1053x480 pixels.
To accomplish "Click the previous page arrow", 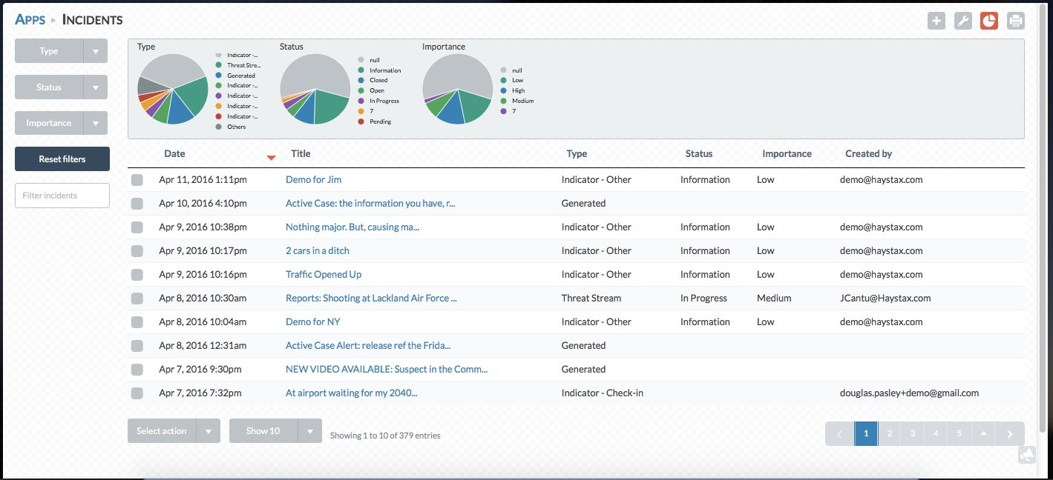I will (839, 434).
